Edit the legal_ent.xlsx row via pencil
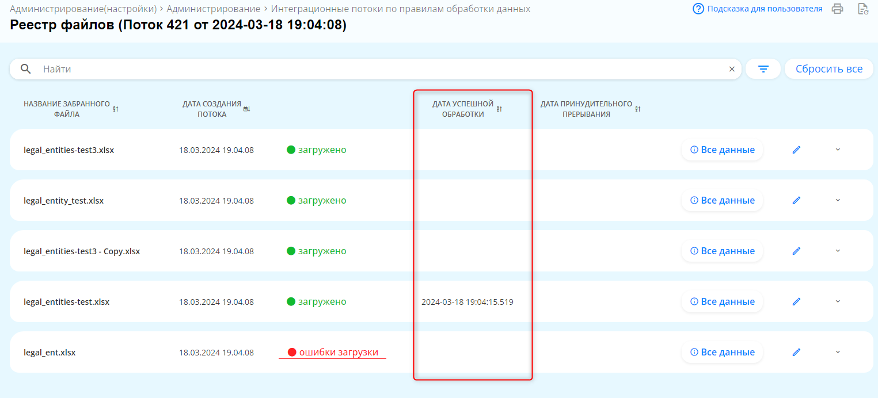Screen dimensions: 878x398 [796, 352]
